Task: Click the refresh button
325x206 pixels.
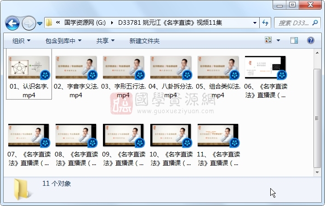Action: [x=265, y=23]
